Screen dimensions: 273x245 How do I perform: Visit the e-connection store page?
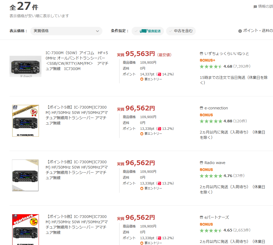[216, 108]
